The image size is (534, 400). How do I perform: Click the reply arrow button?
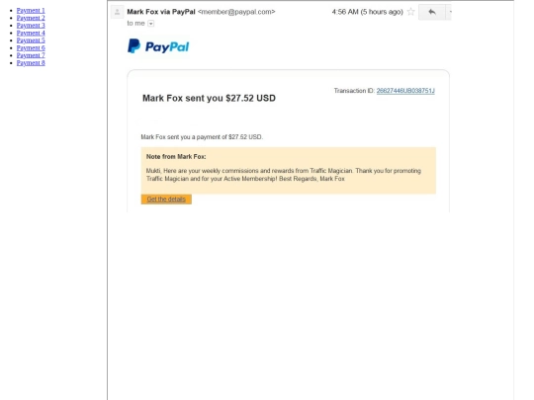[432, 12]
